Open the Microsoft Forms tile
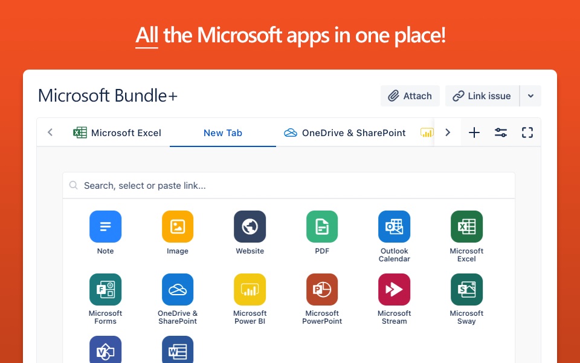Screen dimensions: 580x363 click(105, 290)
